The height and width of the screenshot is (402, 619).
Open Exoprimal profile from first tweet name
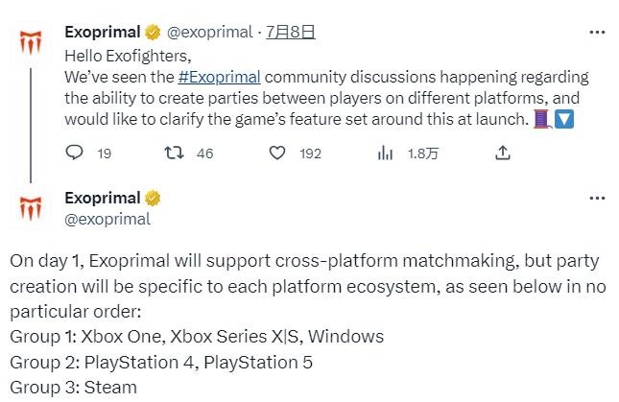[102, 33]
